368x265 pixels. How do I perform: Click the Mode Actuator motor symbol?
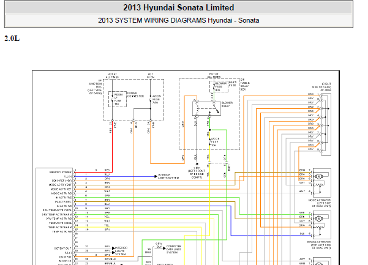[x=319, y=176]
